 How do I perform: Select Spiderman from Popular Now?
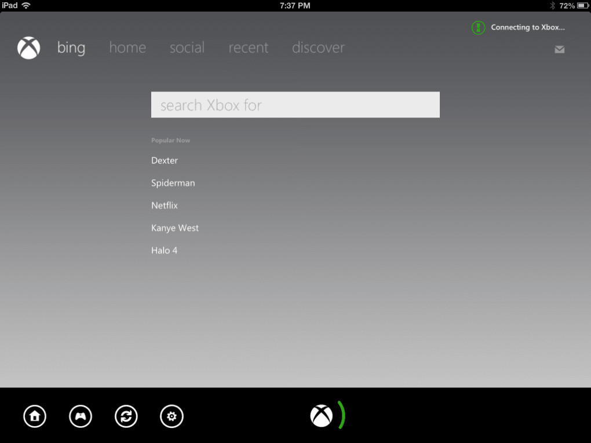[173, 183]
